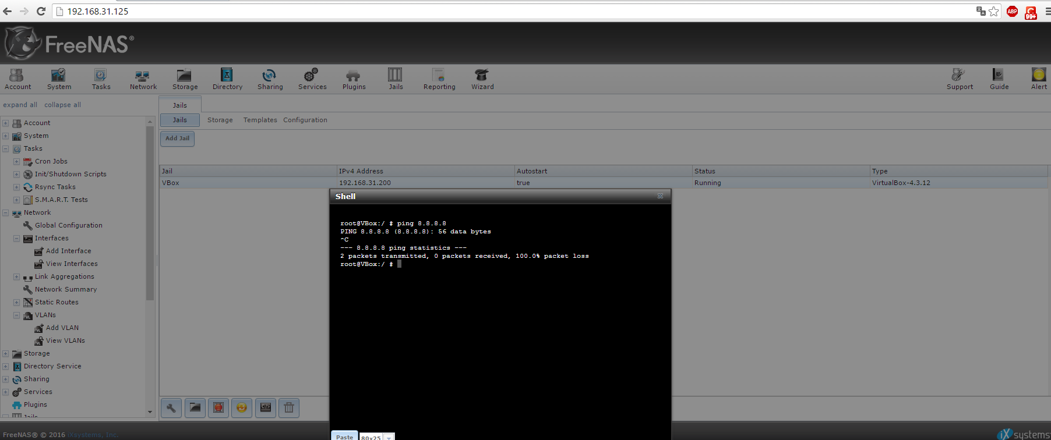Switch to the Storage tab beside Jails

220,120
